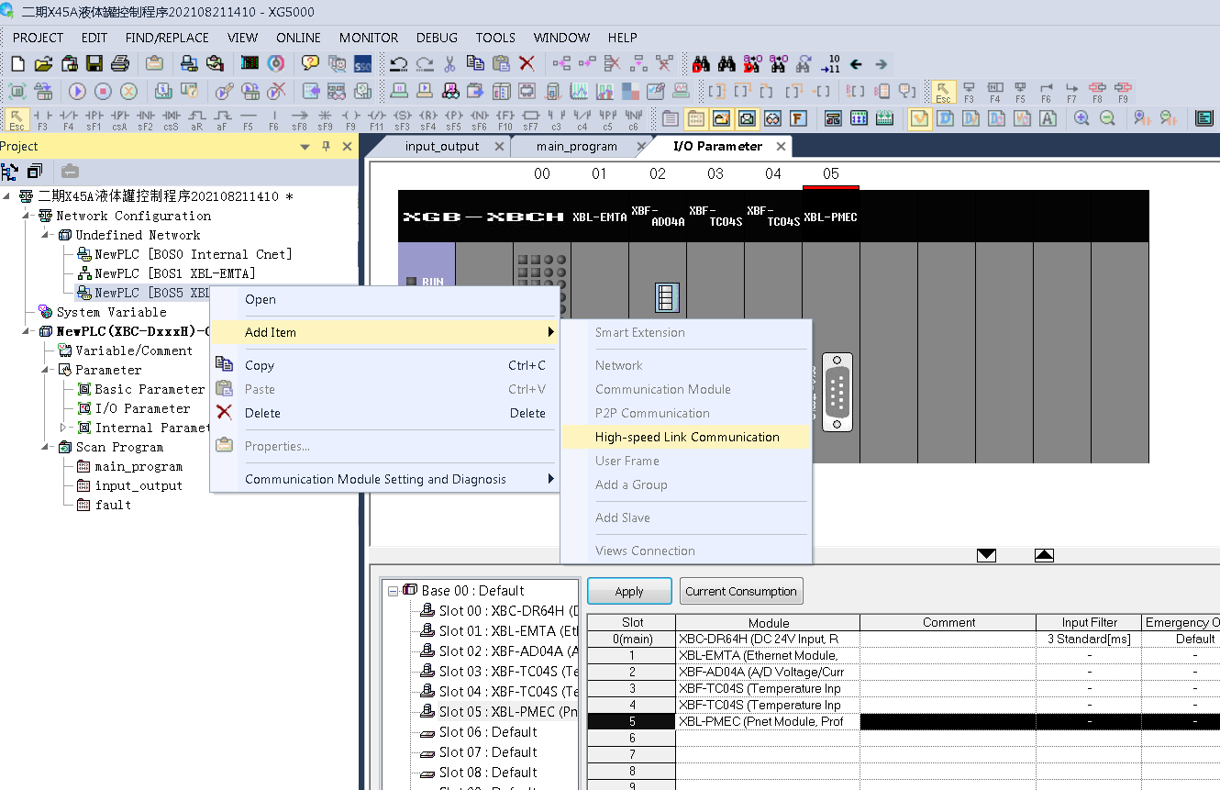Select High-speed Link Communication from the submenu

coord(686,437)
